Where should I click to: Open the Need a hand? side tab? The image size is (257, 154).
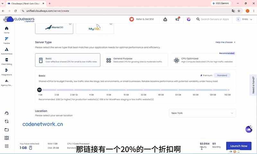[x=253, y=85]
